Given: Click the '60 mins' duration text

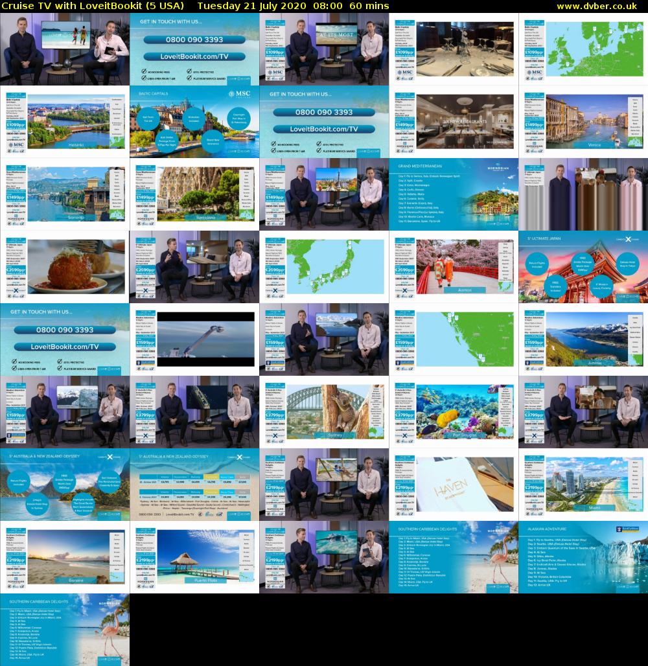Looking at the screenshot, I should click(369, 6).
